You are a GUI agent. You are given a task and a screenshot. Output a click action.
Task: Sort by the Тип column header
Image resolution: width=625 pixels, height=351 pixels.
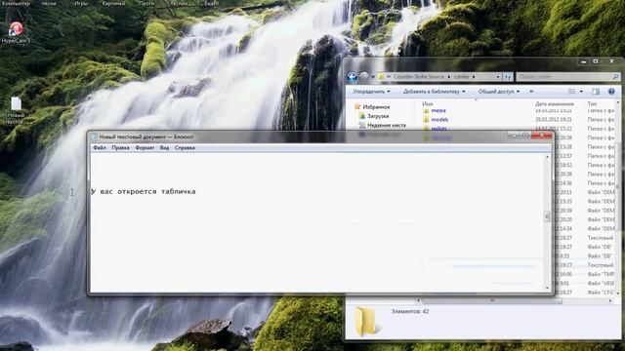click(592, 104)
